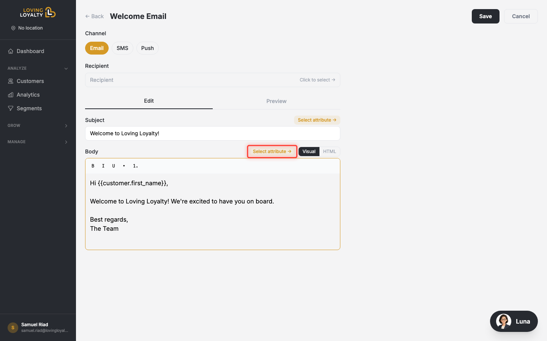Select the Push channel

(x=147, y=48)
